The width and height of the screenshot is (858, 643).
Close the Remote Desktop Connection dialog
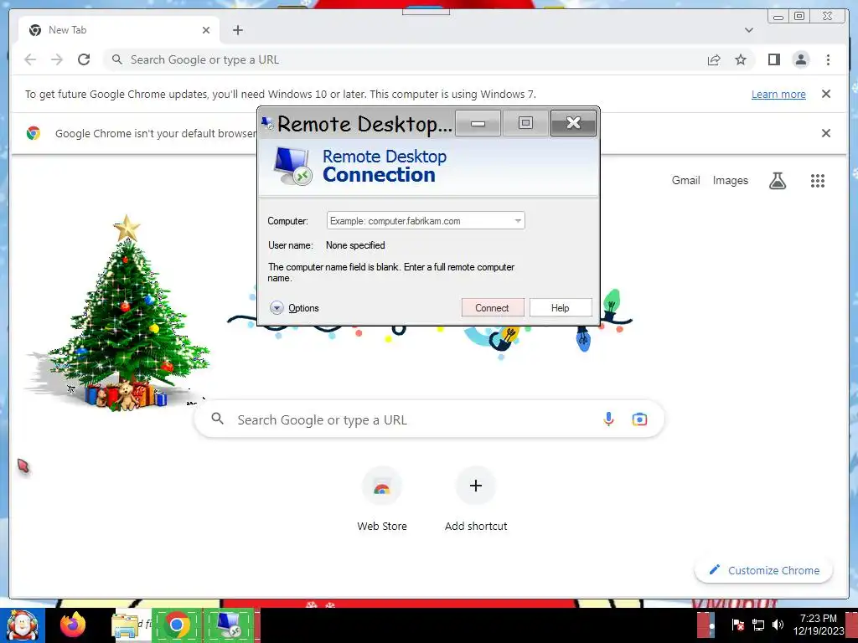[x=573, y=123]
